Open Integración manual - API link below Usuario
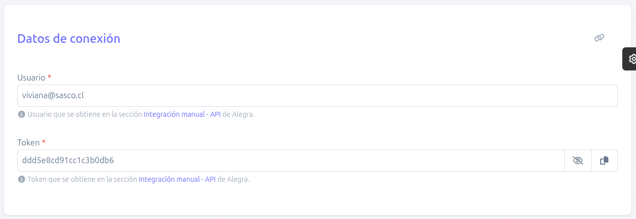This screenshot has width=636, height=219. pos(182,114)
